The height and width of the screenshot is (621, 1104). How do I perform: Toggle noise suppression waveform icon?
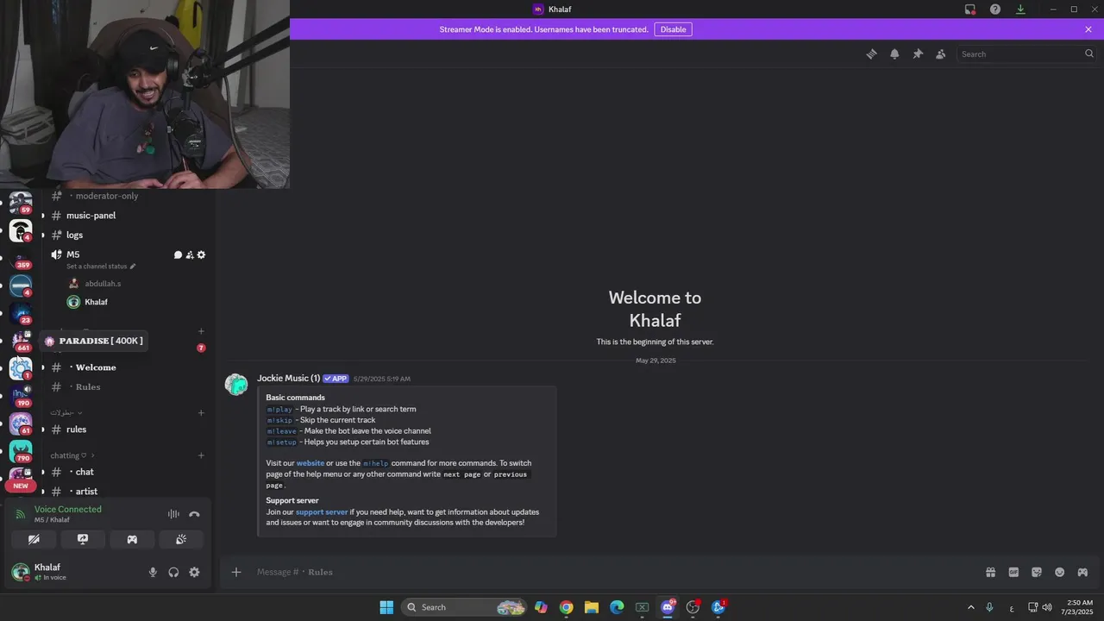[x=173, y=514]
